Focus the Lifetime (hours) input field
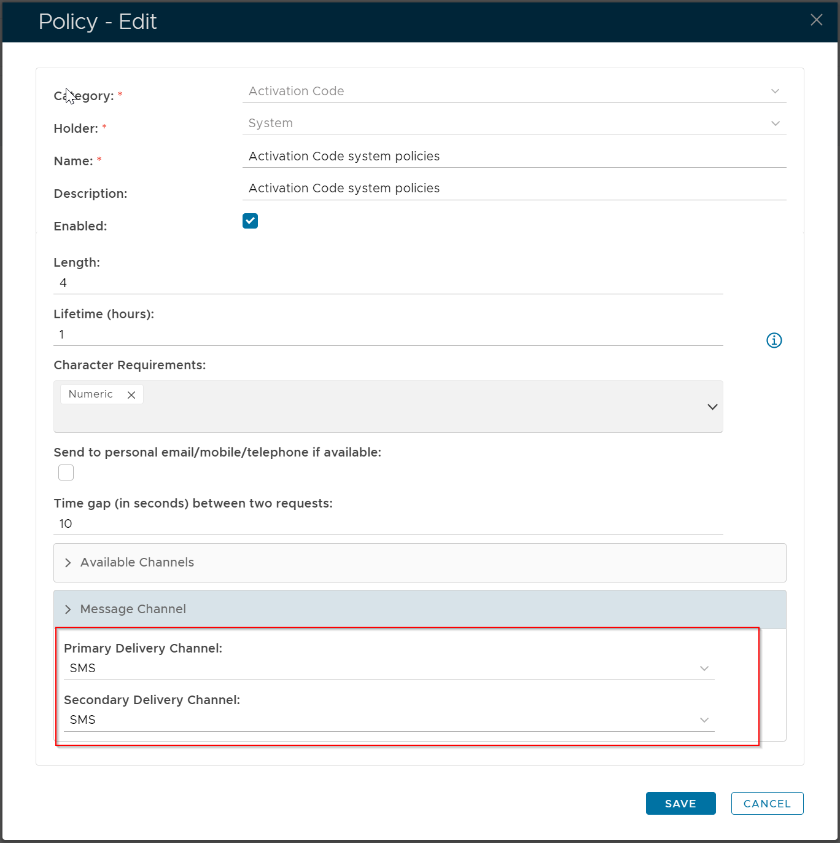The width and height of the screenshot is (840, 843). click(x=387, y=335)
